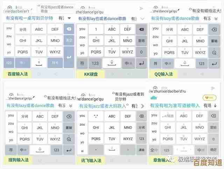Tap the 分词 key on Baidu keyboard
The height and width of the screenshot is (169, 224).
[x=23, y=29]
